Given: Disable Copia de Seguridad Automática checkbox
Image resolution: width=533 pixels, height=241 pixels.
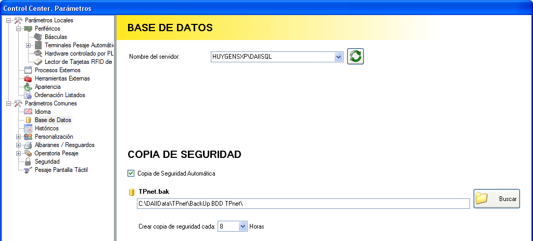Looking at the screenshot, I should tap(131, 173).
